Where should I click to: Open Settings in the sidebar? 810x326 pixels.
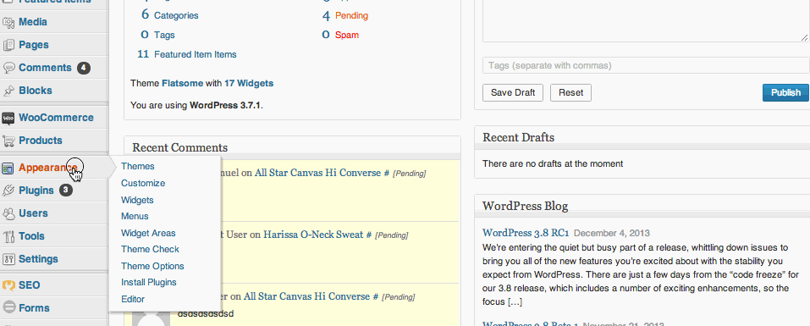tap(38, 259)
